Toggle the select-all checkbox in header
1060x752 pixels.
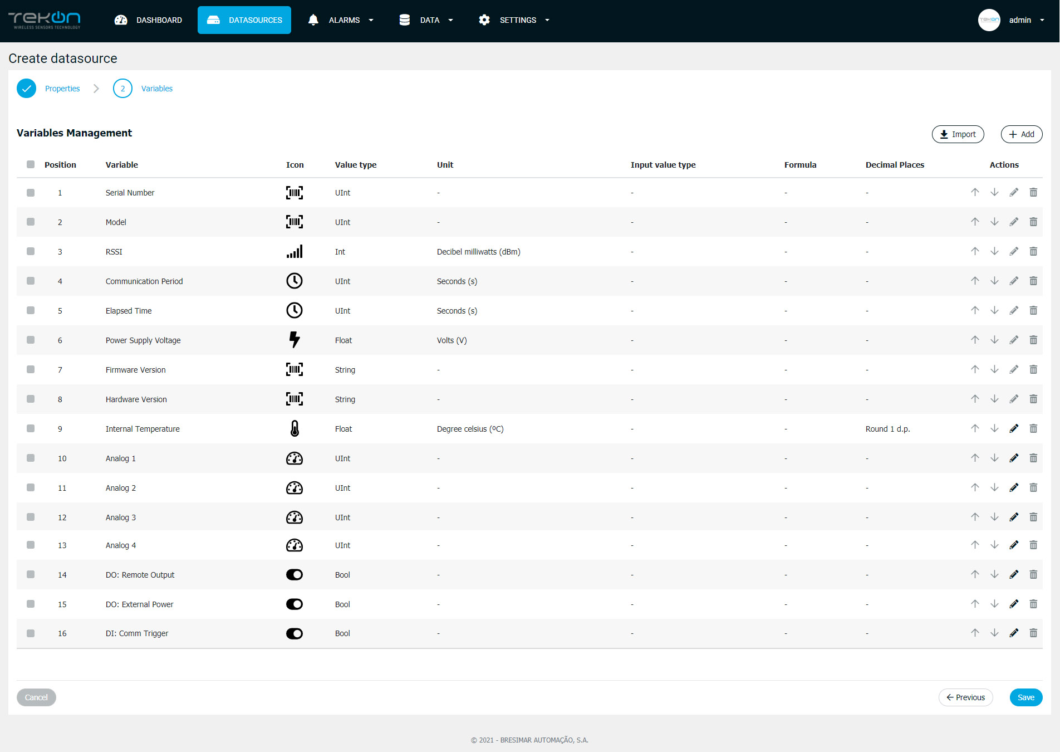point(31,164)
